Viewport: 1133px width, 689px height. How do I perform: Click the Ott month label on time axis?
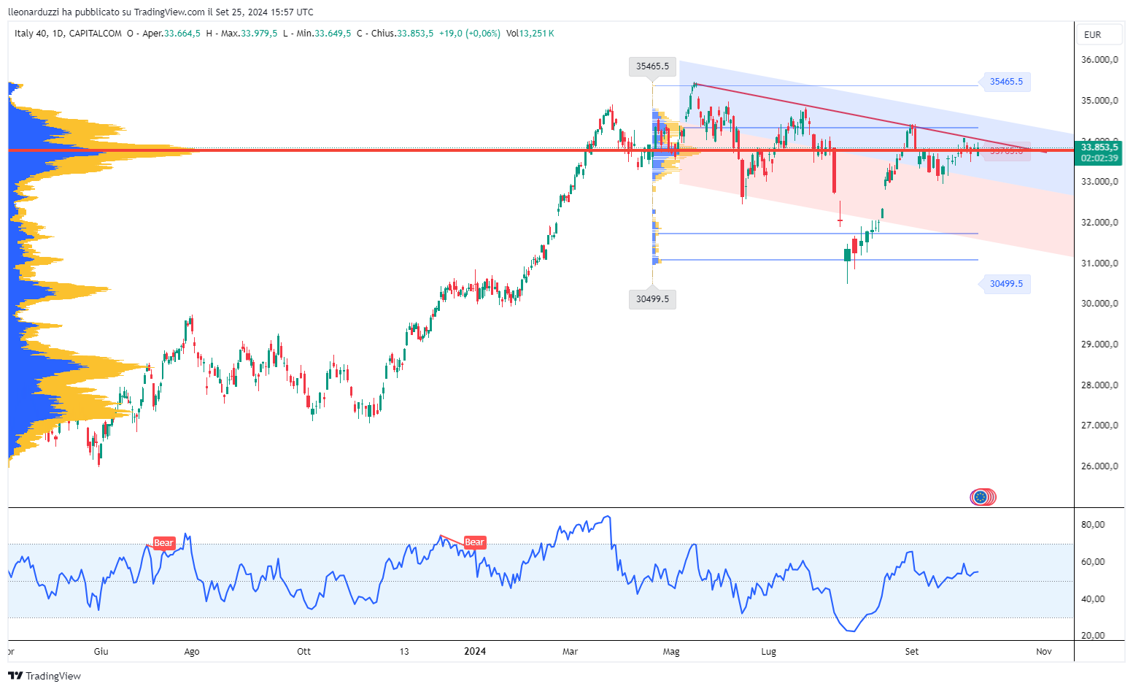304,652
